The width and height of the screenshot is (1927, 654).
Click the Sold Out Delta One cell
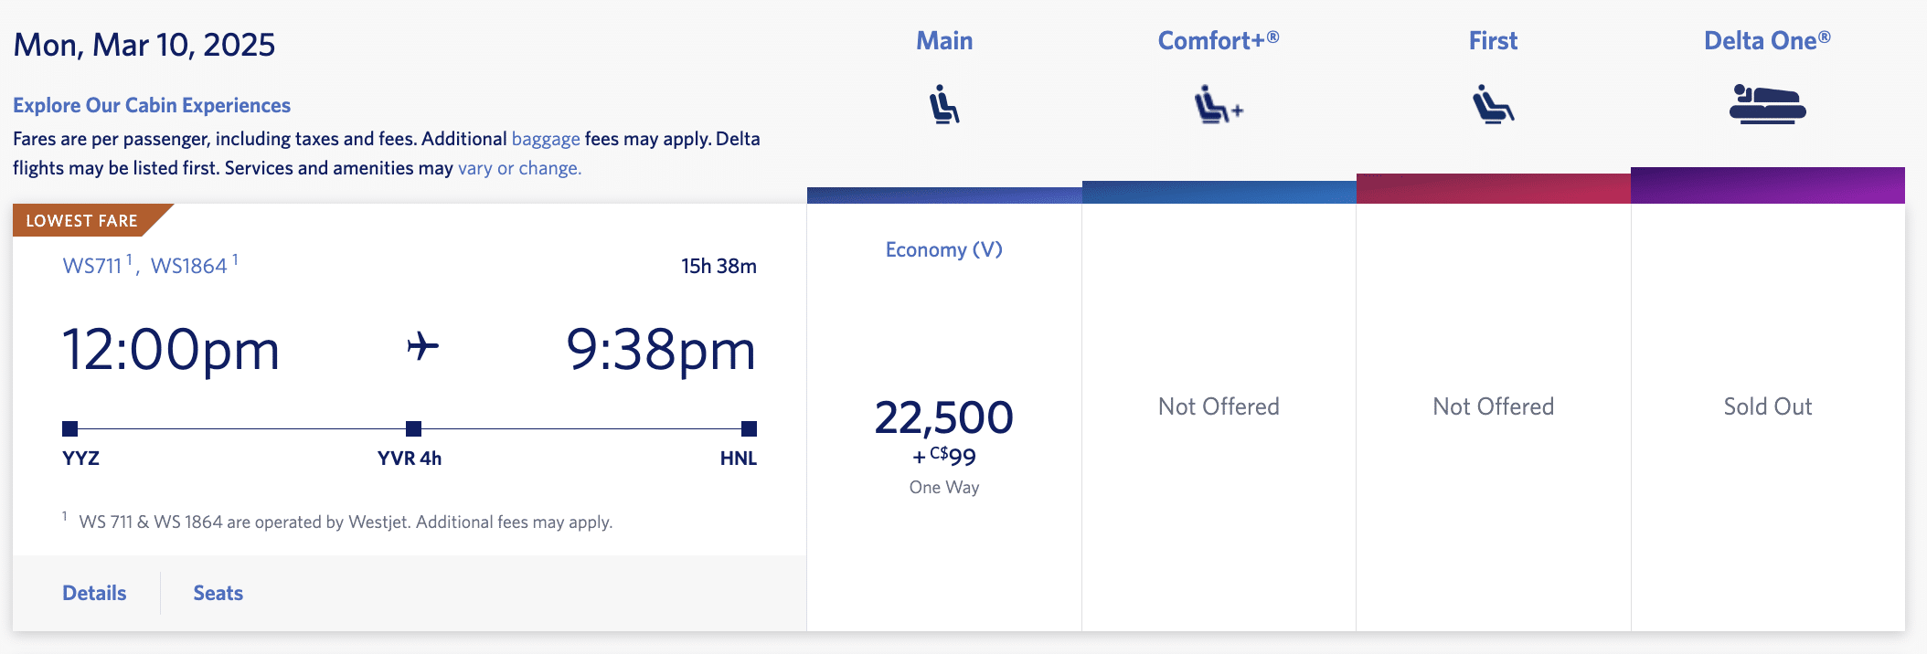point(1767,406)
